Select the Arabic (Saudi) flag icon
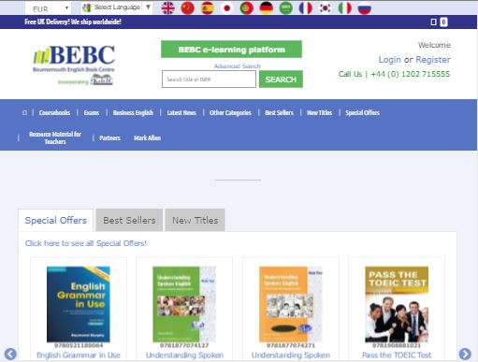 [285, 8]
